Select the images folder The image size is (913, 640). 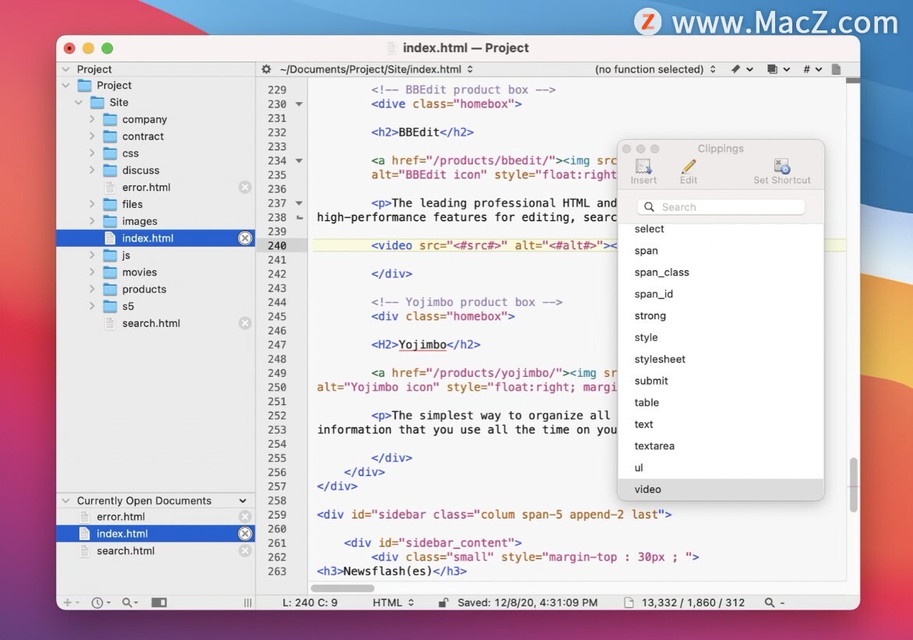[155, 221]
